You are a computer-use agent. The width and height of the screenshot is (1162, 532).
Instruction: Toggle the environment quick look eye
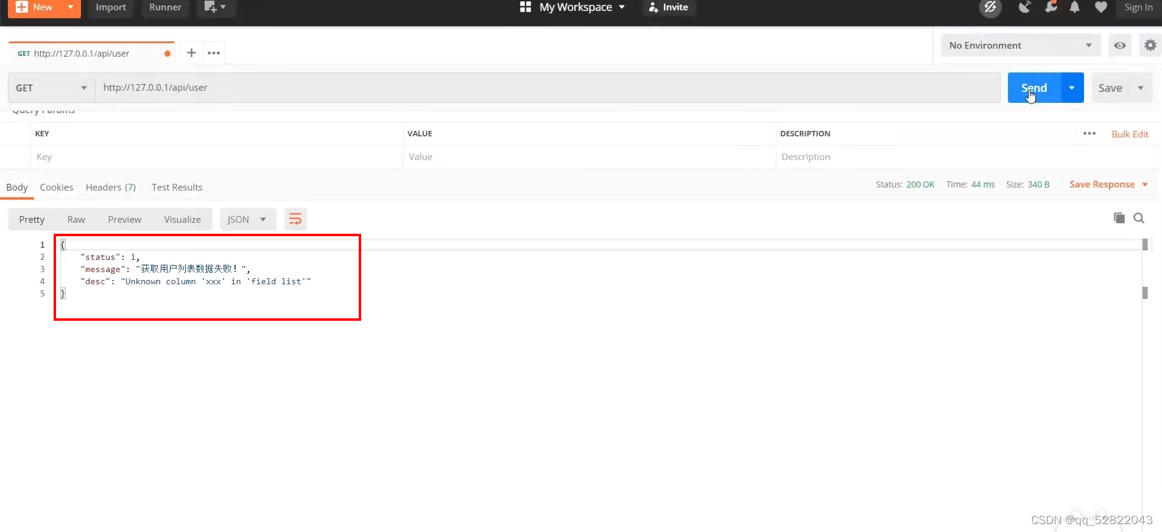point(1120,46)
